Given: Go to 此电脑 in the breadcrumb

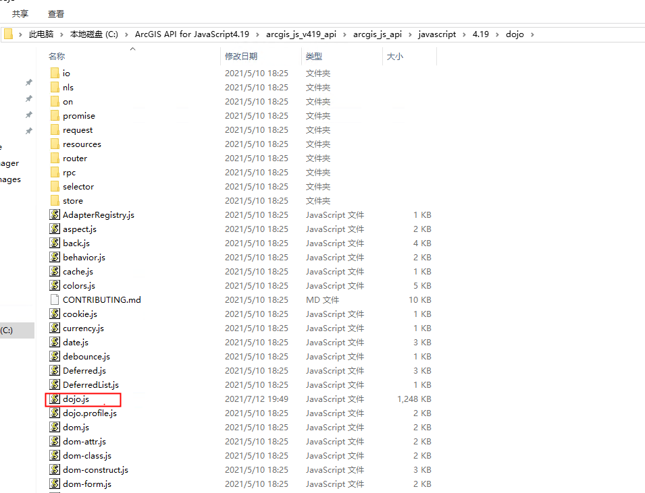Looking at the screenshot, I should click(41, 34).
